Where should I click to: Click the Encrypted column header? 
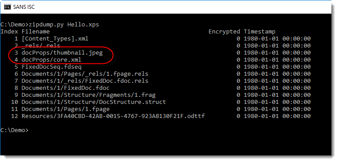click(x=224, y=32)
